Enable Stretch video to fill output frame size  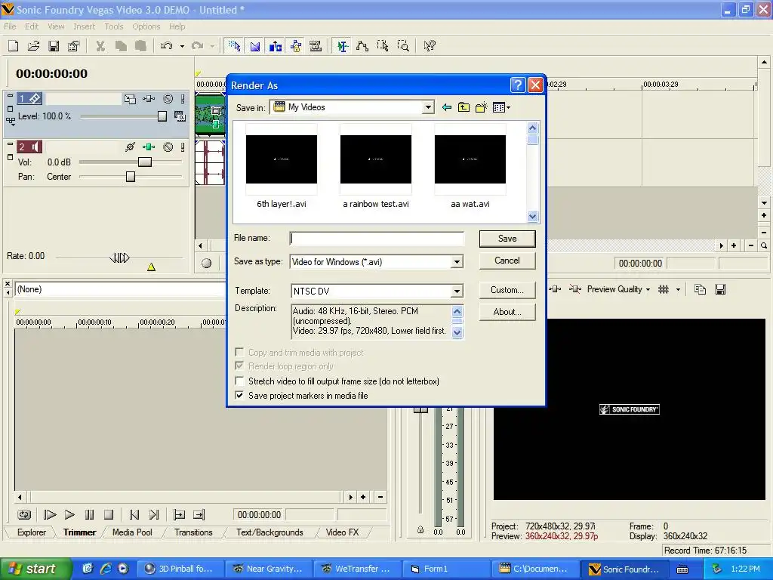coord(239,381)
